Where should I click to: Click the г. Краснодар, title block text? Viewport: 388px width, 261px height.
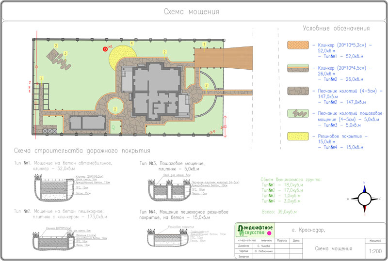pyautogui.click(x=308, y=230)
